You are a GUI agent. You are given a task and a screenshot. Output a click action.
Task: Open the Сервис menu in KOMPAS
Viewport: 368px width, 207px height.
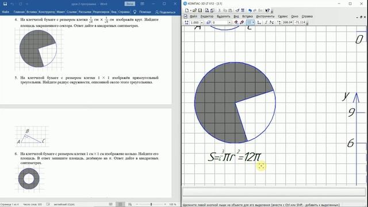(283, 17)
